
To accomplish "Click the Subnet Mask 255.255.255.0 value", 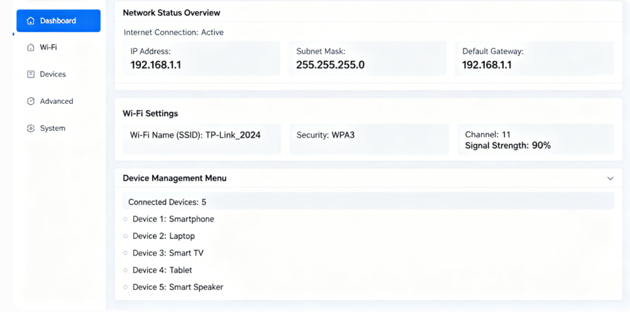I will pos(330,65).
